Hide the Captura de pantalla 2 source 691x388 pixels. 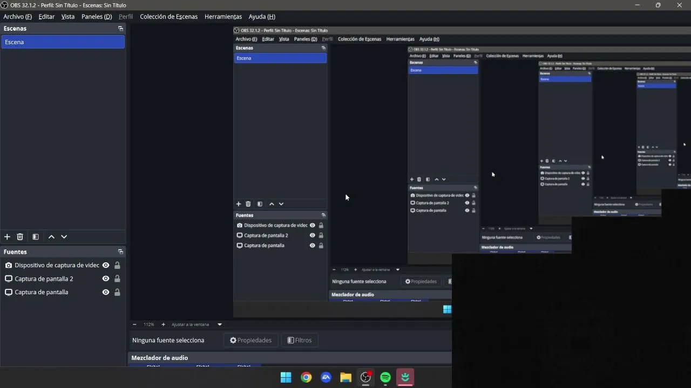pyautogui.click(x=106, y=279)
